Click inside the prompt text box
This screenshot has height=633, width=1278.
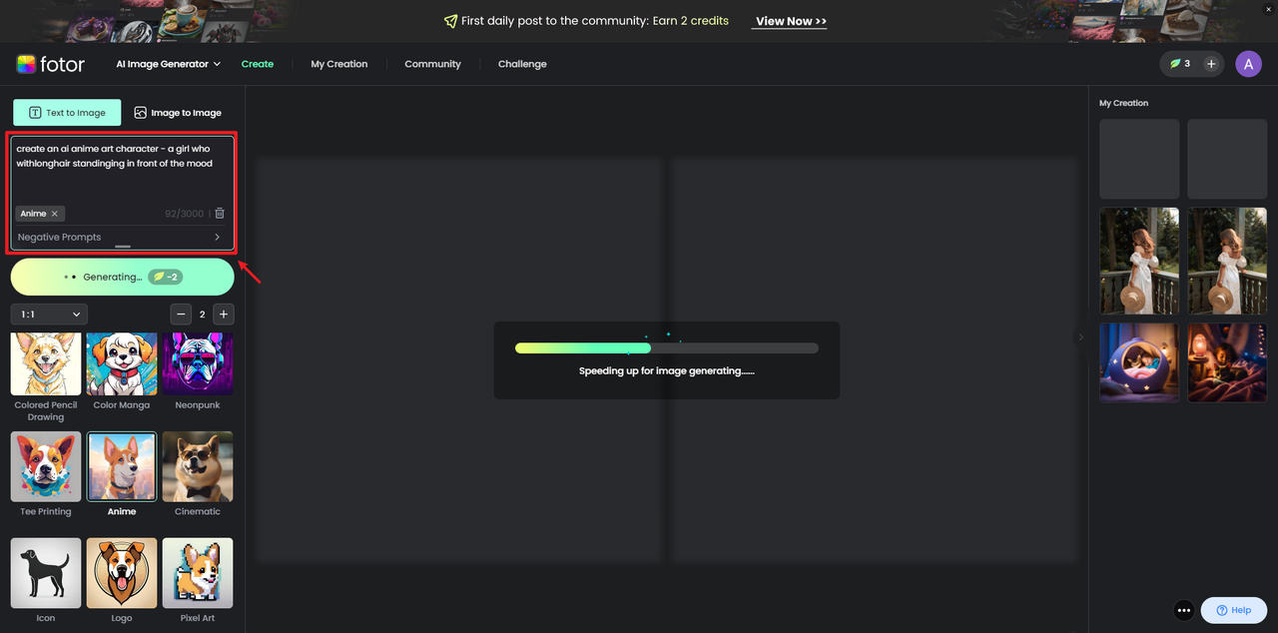(123, 170)
